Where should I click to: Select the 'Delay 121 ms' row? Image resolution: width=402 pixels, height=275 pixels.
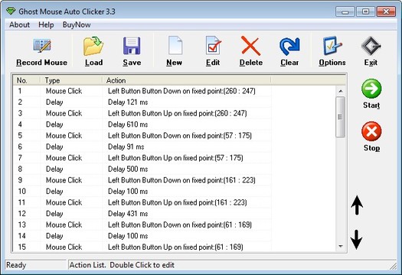tap(142, 102)
